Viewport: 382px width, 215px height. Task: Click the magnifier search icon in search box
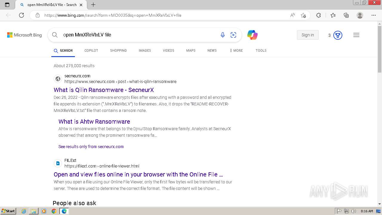(55, 35)
